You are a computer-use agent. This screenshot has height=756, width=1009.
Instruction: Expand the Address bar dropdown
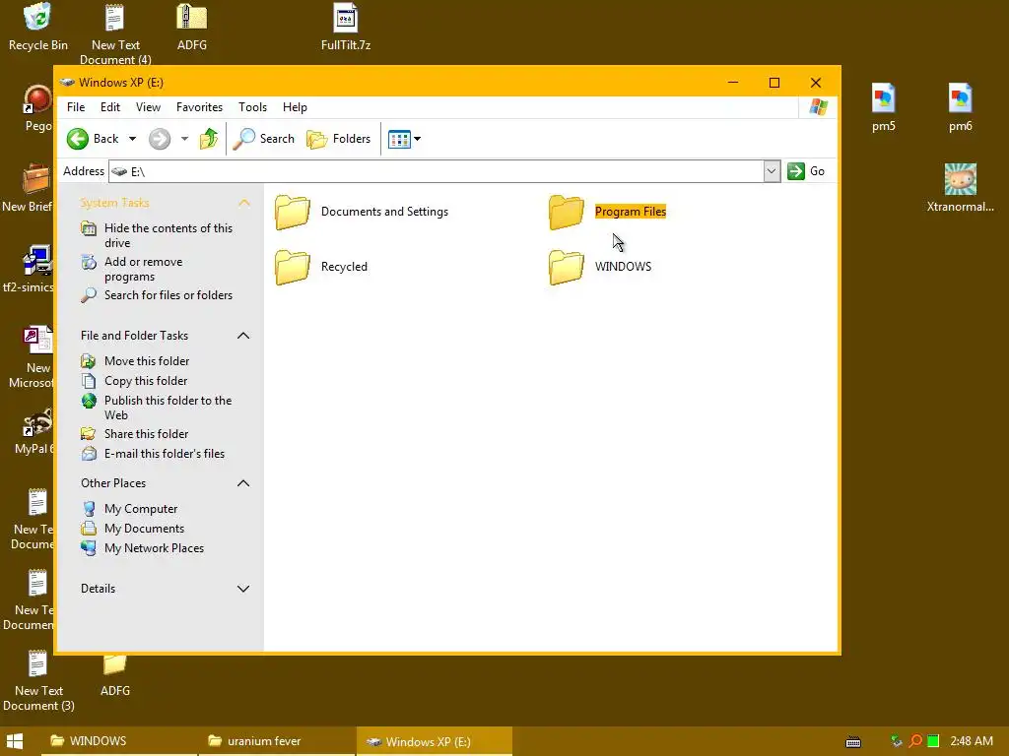tap(772, 171)
